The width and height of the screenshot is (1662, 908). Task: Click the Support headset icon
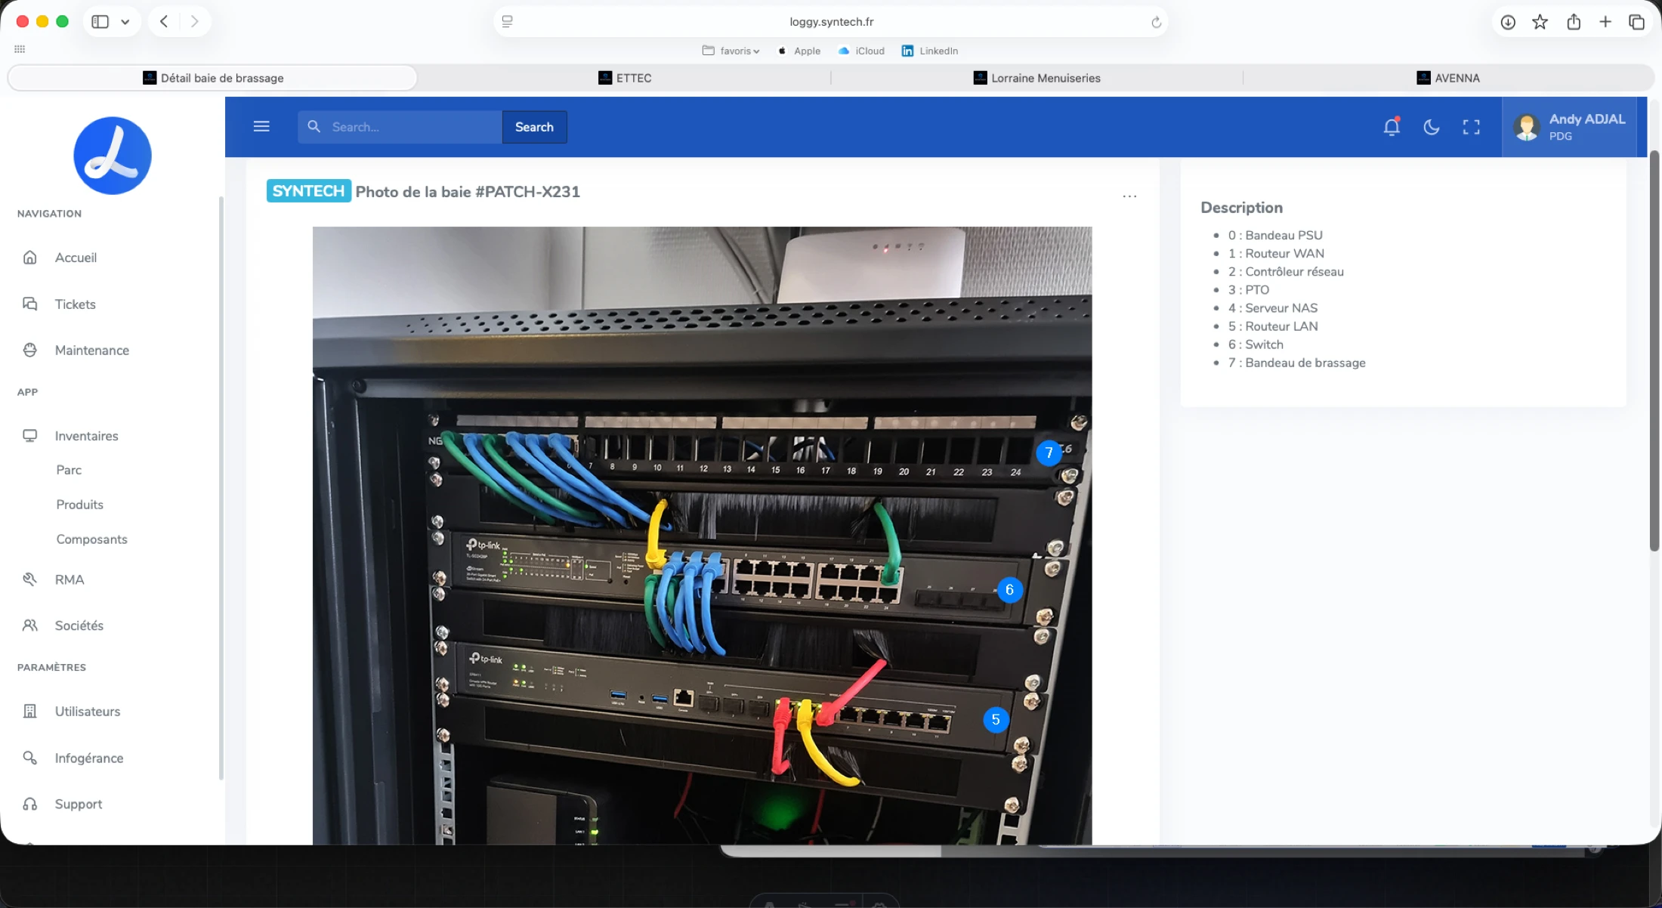coord(30,804)
